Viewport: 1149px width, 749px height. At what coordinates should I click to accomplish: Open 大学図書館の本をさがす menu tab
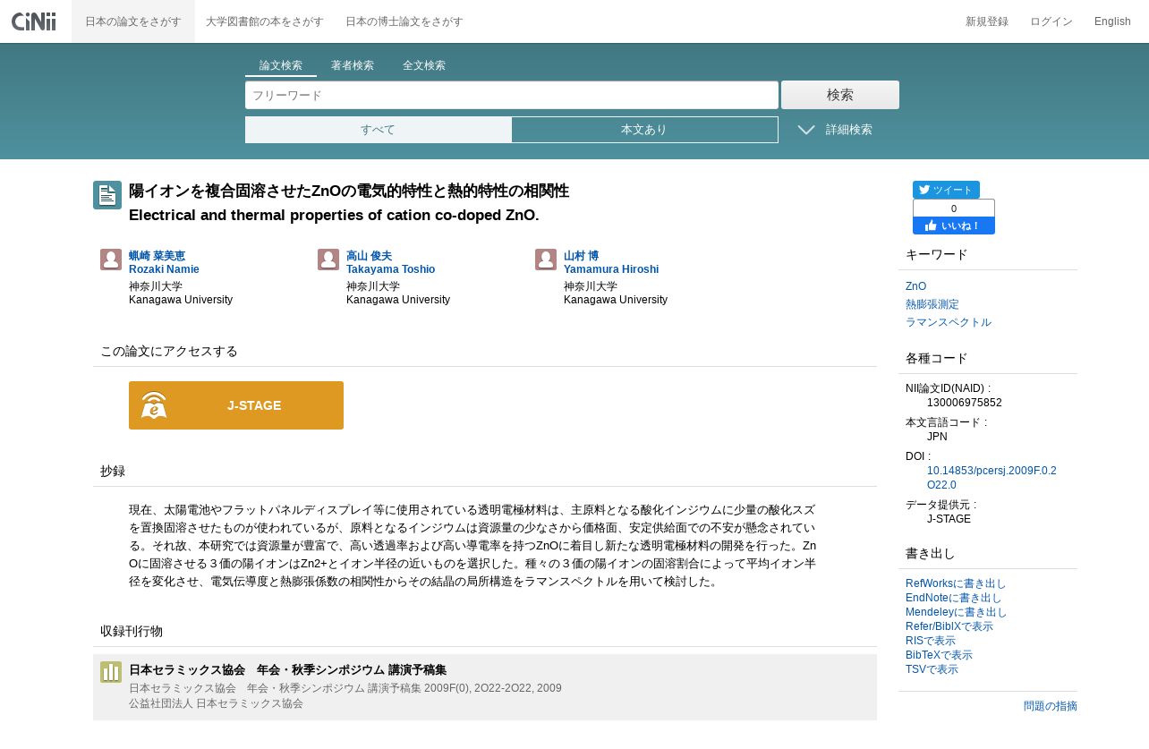coord(264,21)
